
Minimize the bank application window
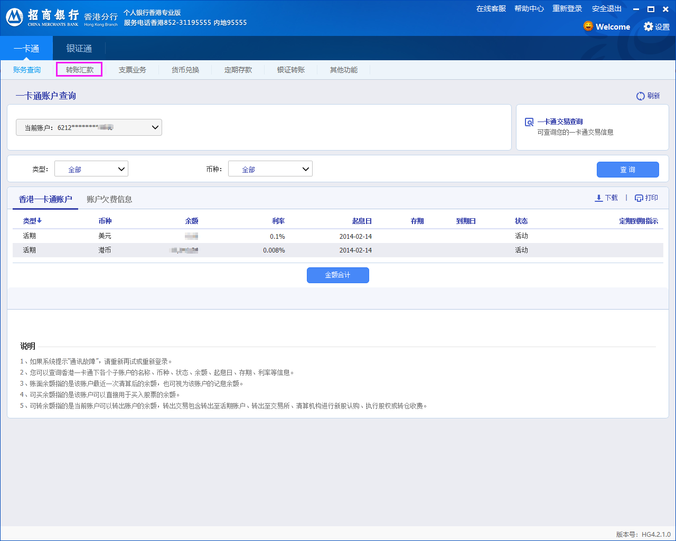[636, 9]
